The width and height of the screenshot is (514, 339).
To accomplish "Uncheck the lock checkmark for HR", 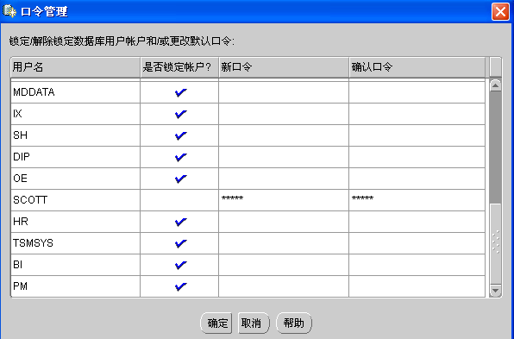I will [180, 223].
